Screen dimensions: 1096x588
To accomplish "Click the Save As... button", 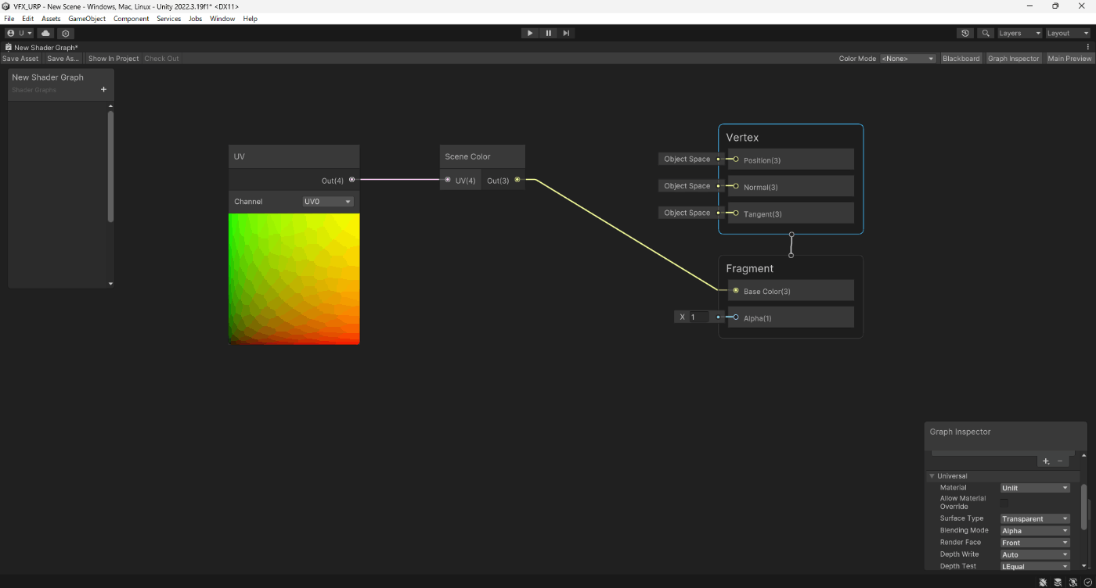I will [x=63, y=59].
